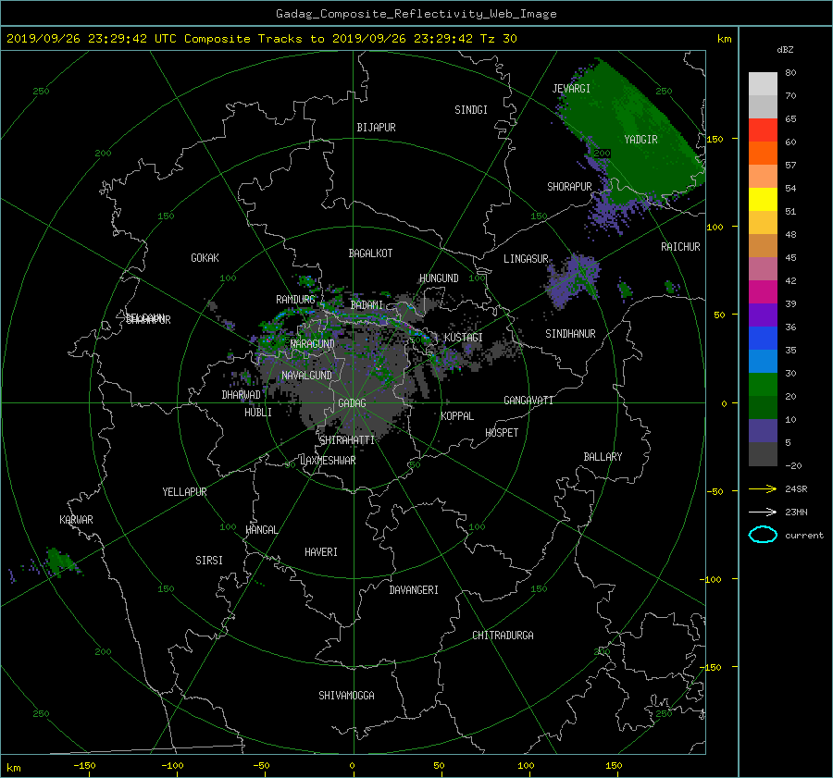Click the BADAMI city label

367,305
